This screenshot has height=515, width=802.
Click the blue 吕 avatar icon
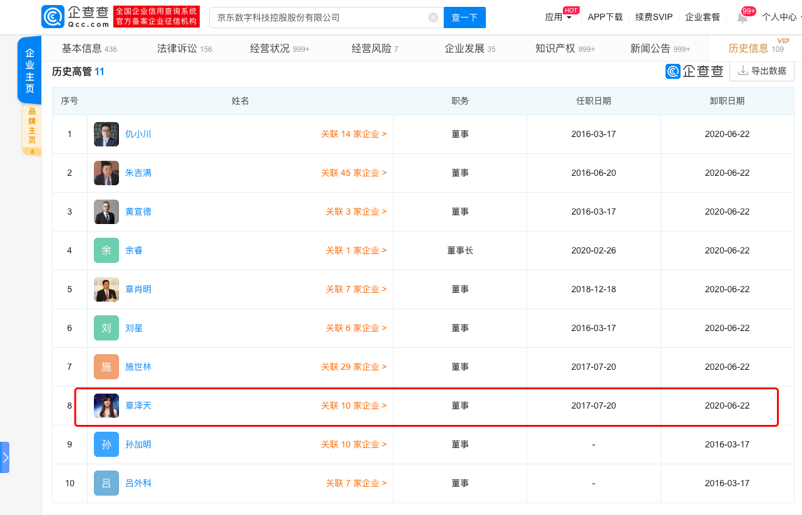pyautogui.click(x=106, y=483)
